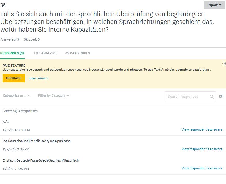Screen dimensions: 226x184
Task: Dismiss the Paid Feature banner
Action: (224, 64)
